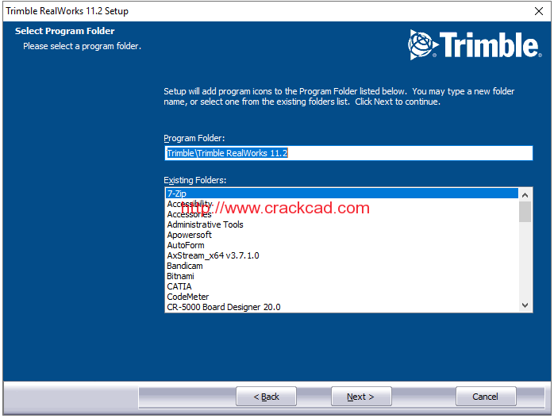The image size is (554, 418).
Task: Select Administrative Tools folder
Action: tap(341, 224)
